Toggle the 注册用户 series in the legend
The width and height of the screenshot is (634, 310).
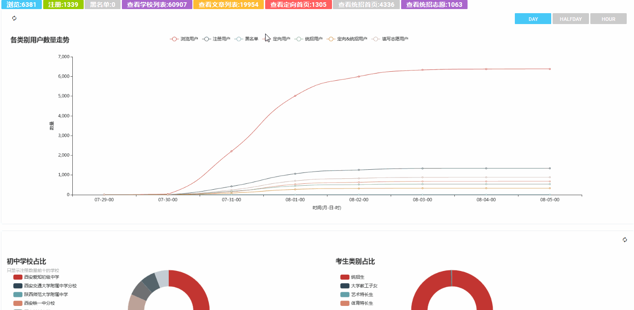coord(216,39)
